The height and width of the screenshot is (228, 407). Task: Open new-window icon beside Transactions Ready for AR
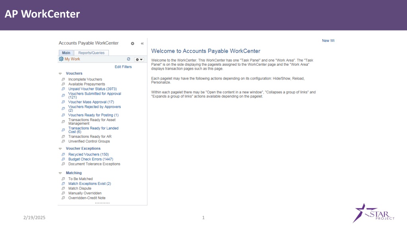click(x=63, y=137)
